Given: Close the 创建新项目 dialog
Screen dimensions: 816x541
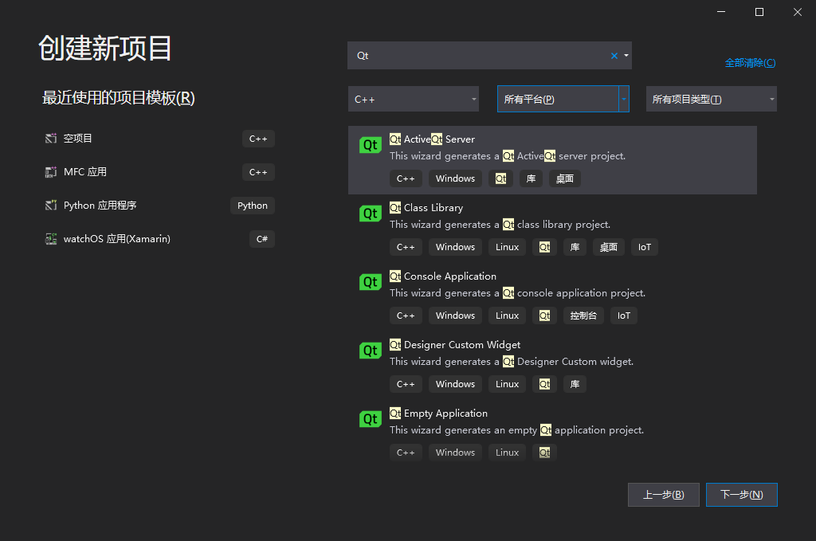Looking at the screenshot, I should pos(797,12).
